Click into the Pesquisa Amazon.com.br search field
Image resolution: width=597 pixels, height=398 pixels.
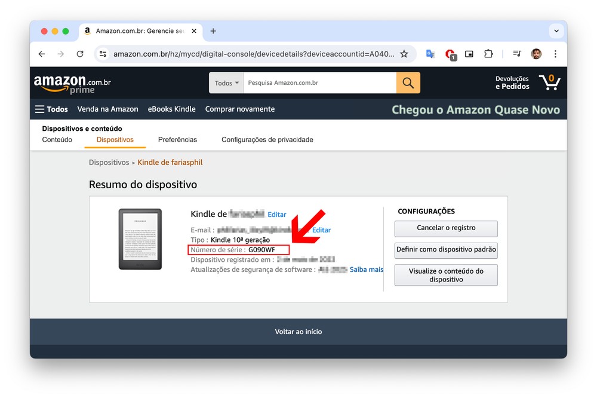coord(320,82)
